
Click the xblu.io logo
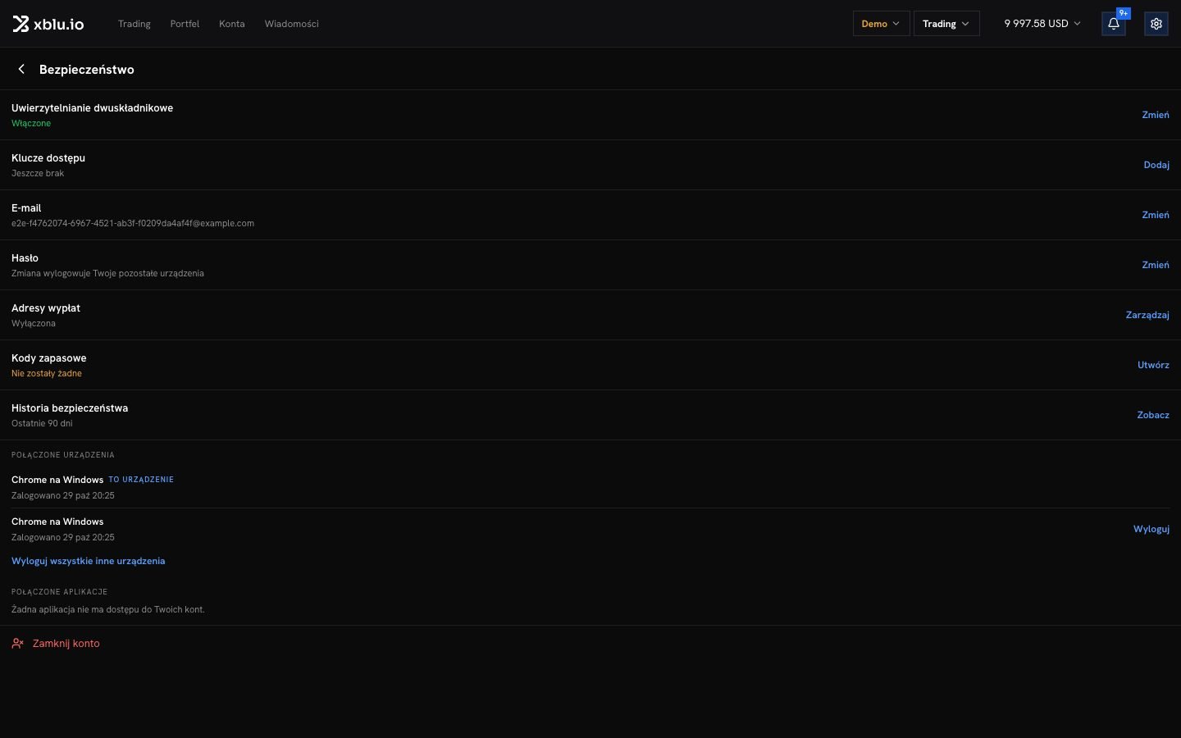[48, 24]
